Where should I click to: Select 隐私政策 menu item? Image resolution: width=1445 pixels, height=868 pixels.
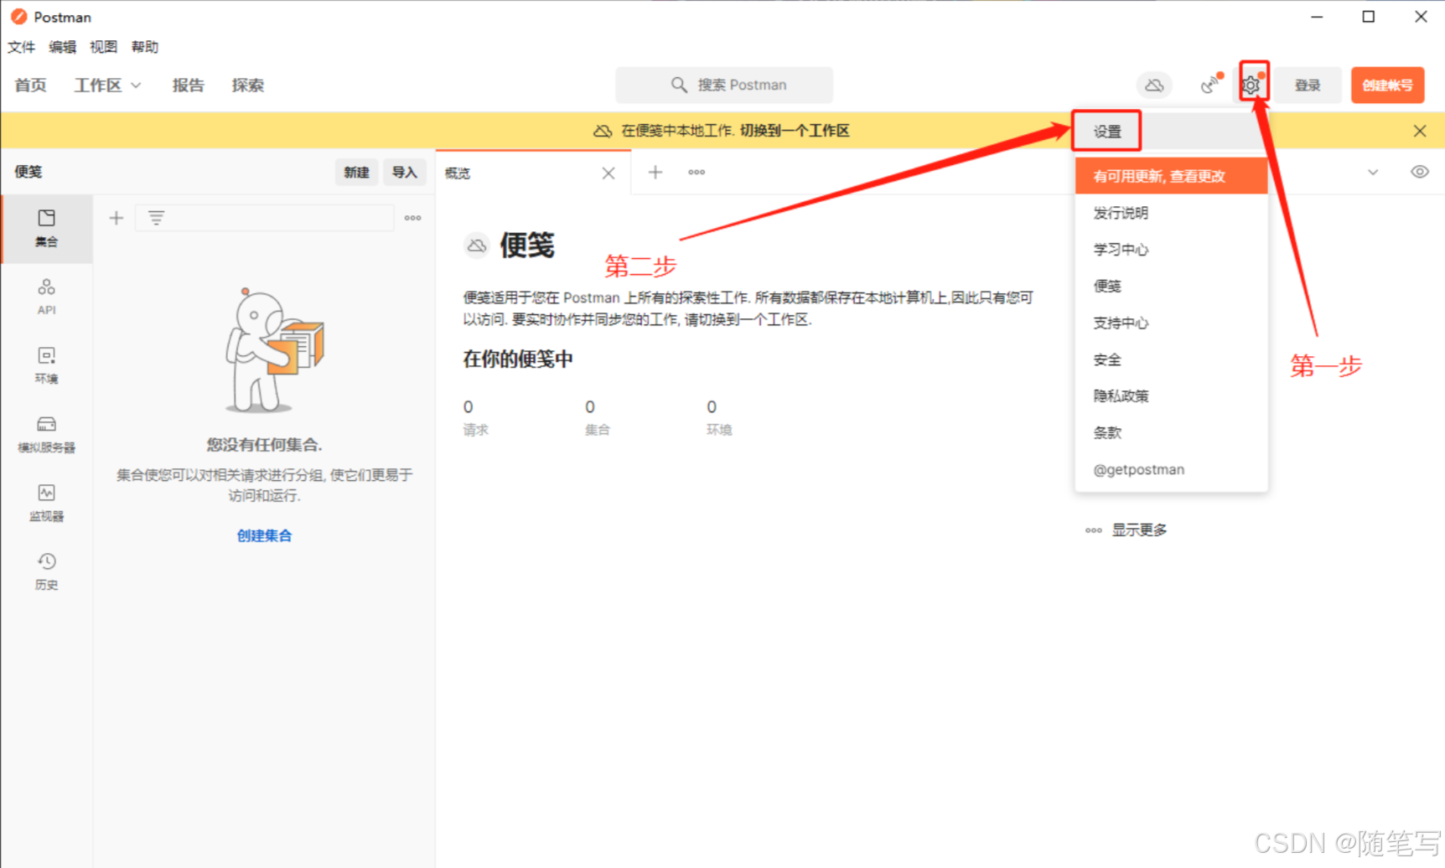pos(1171,396)
